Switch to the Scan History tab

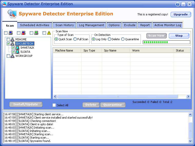point(64,25)
